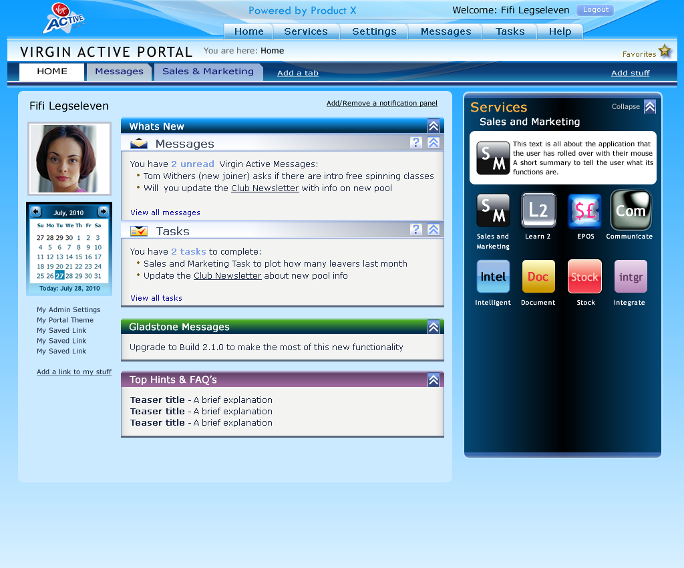Image resolution: width=684 pixels, height=568 pixels.
Task: Click the Messages envelope icon
Action: click(x=139, y=143)
